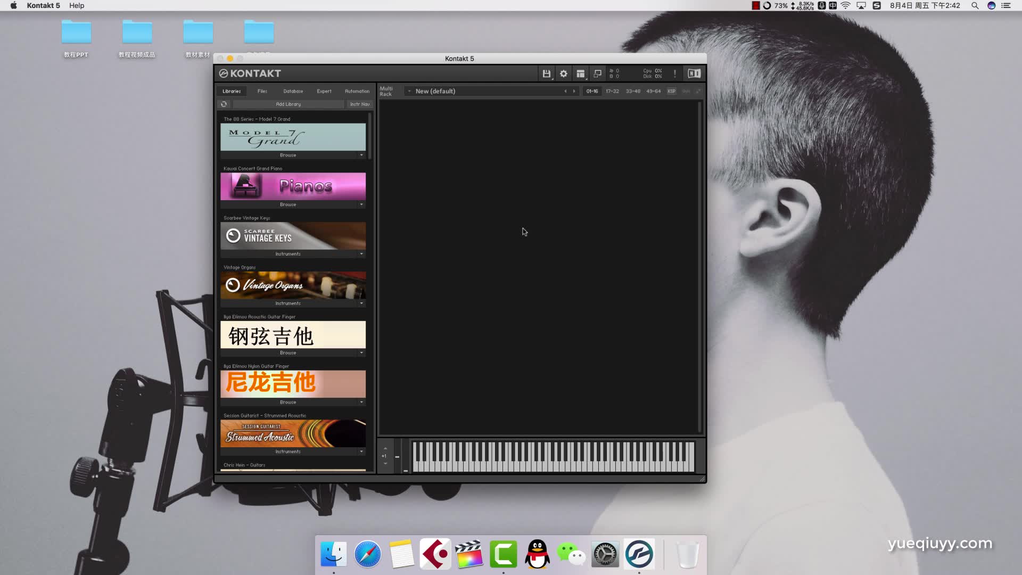Open the Help menu
Screen dimensions: 1022x575
(x=77, y=5)
